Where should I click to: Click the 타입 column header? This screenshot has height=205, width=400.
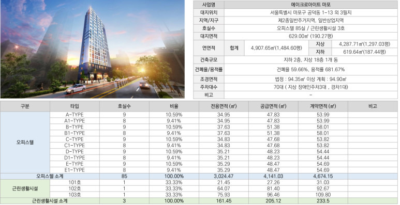coord(75,106)
